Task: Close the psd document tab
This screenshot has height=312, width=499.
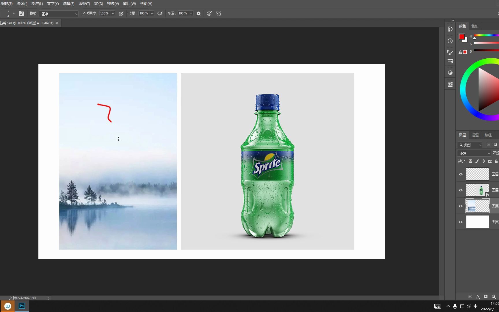Action: (x=57, y=23)
